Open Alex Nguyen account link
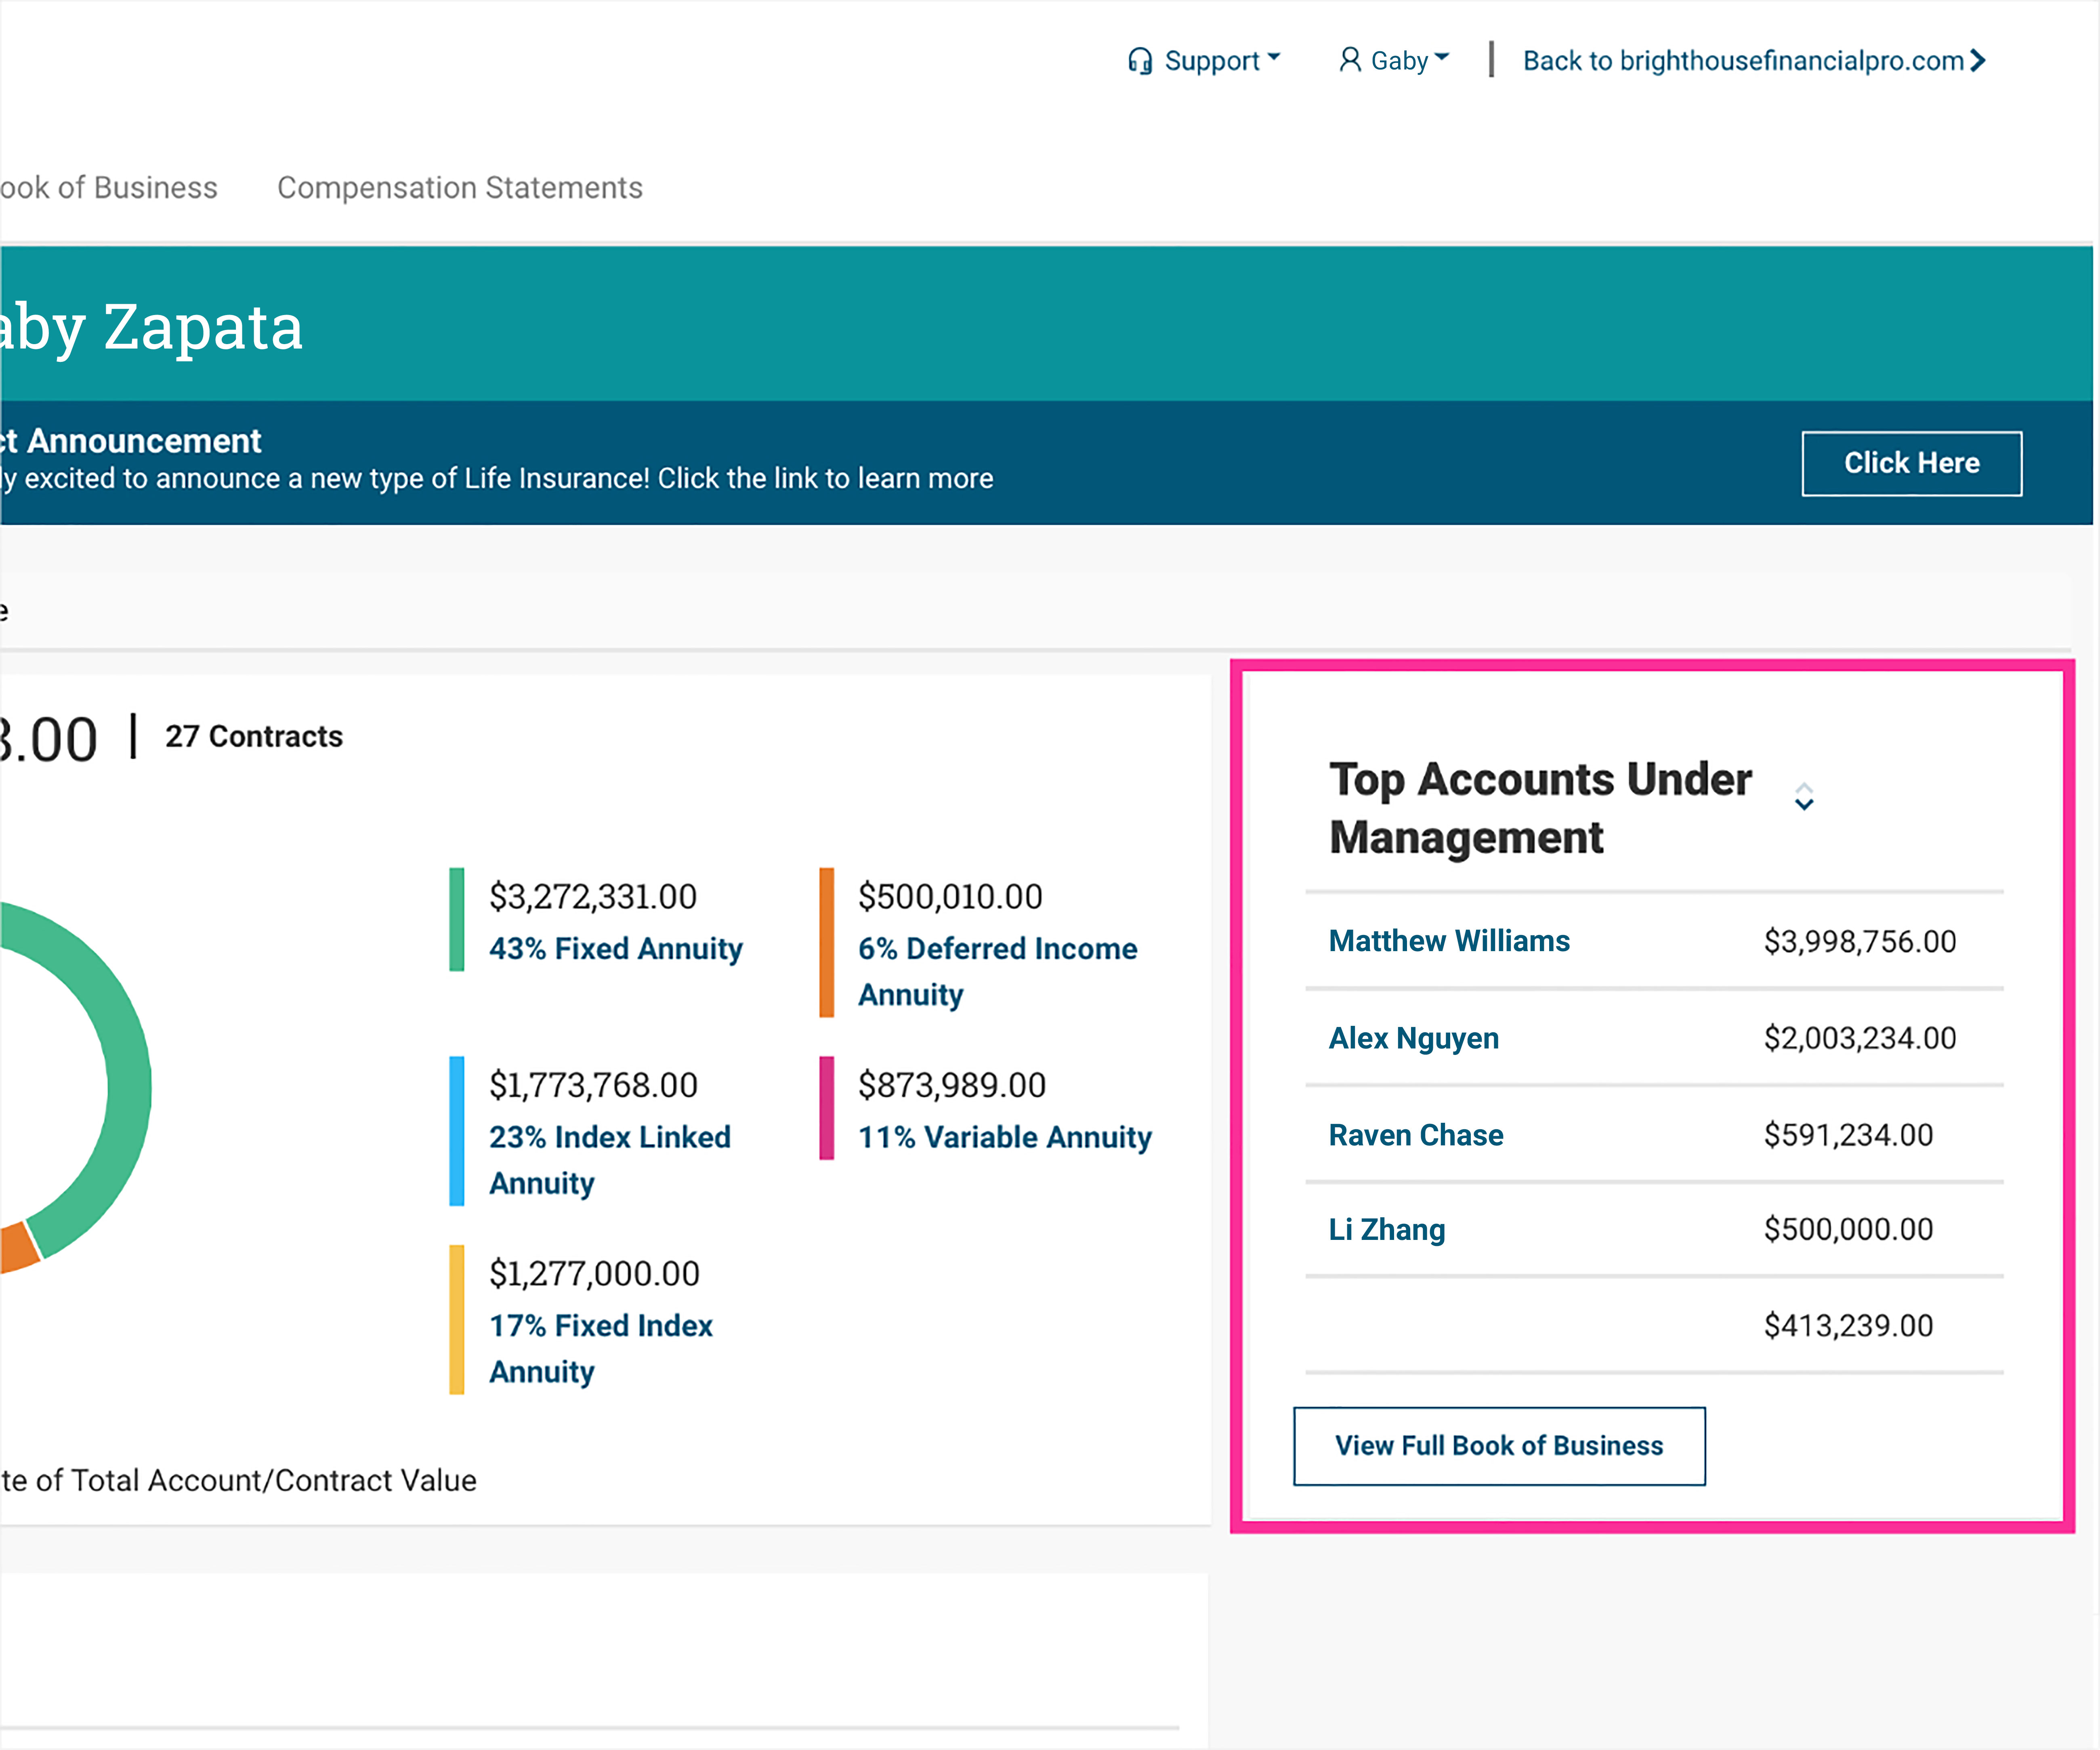Image resolution: width=2100 pixels, height=1750 pixels. point(1413,1038)
